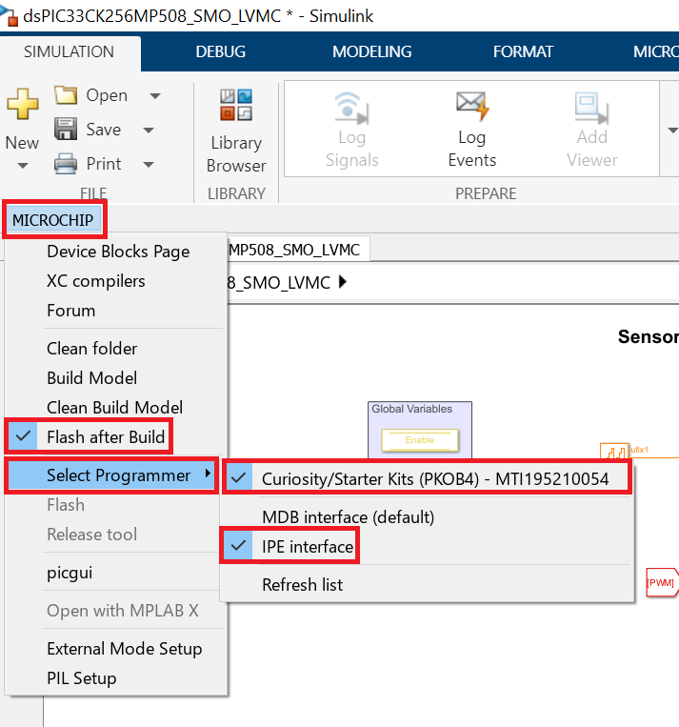The image size is (679, 727).
Task: Select MDB interface (default) option
Action: (348, 517)
